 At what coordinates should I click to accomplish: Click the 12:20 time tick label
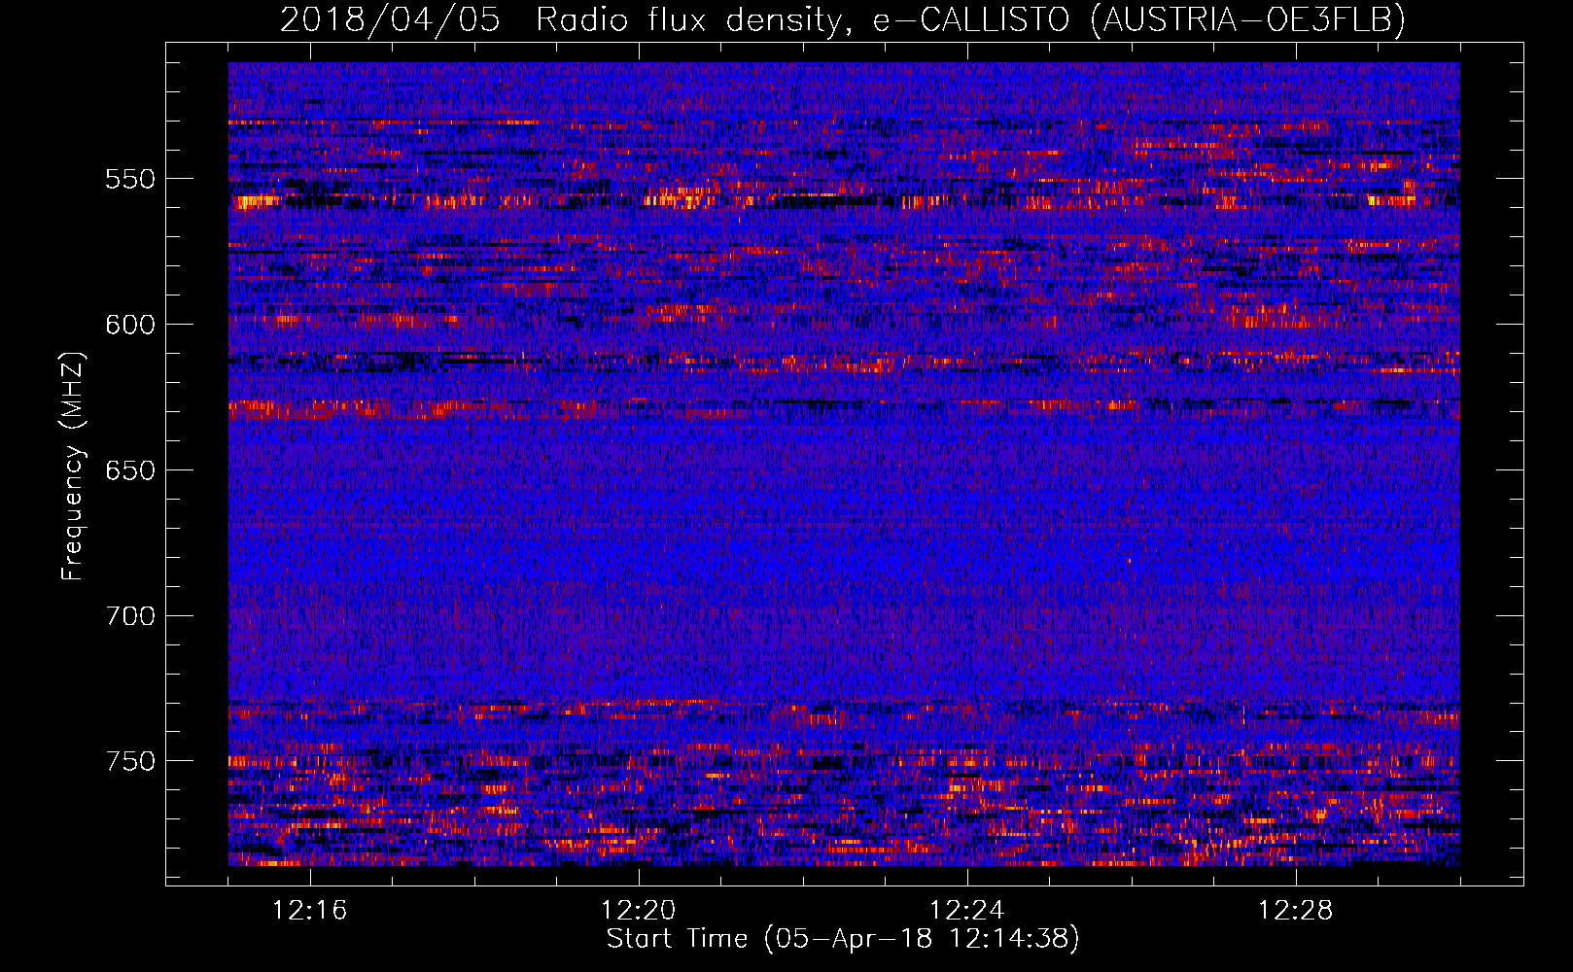coord(639,911)
